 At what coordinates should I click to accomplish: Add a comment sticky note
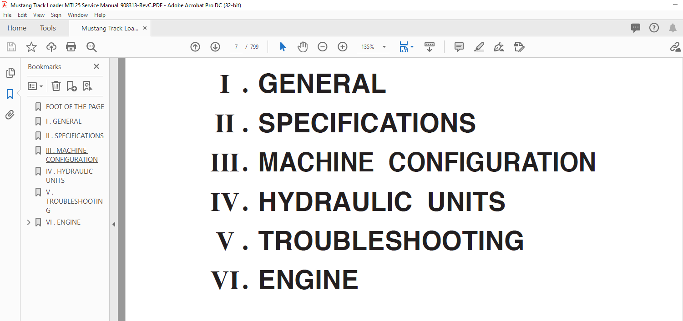coord(459,47)
